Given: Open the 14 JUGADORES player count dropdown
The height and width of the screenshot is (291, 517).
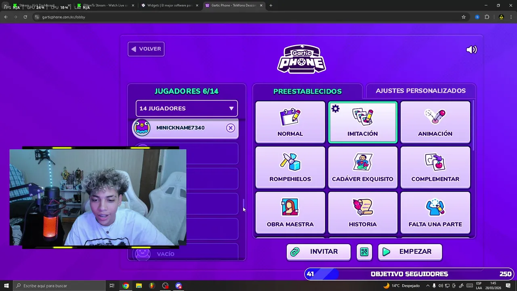Looking at the screenshot, I should click(x=187, y=108).
